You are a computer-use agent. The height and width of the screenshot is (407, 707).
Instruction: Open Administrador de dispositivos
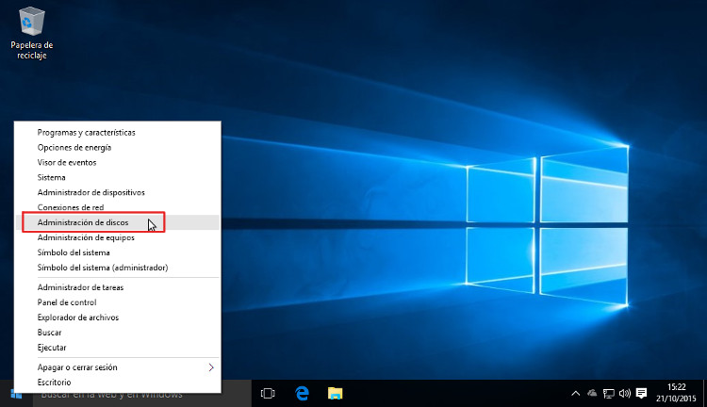click(117, 192)
